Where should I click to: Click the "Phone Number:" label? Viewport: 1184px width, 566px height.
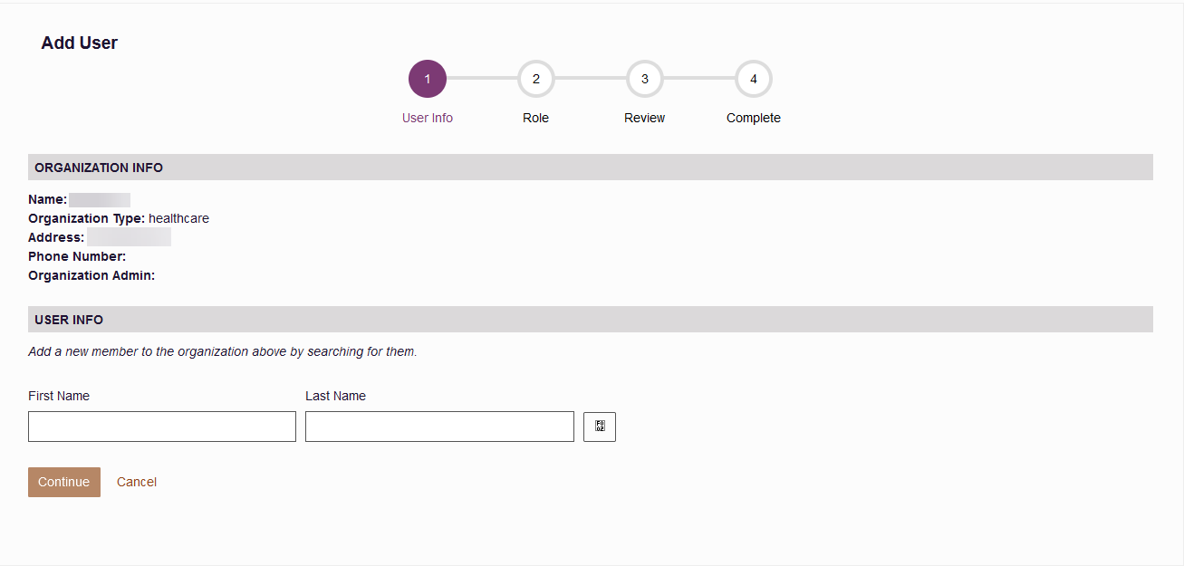(x=77, y=256)
